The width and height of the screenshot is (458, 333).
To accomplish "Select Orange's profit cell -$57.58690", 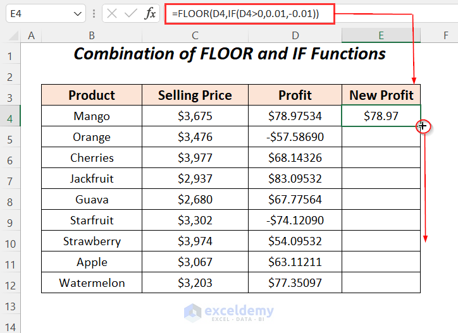I will [x=295, y=137].
